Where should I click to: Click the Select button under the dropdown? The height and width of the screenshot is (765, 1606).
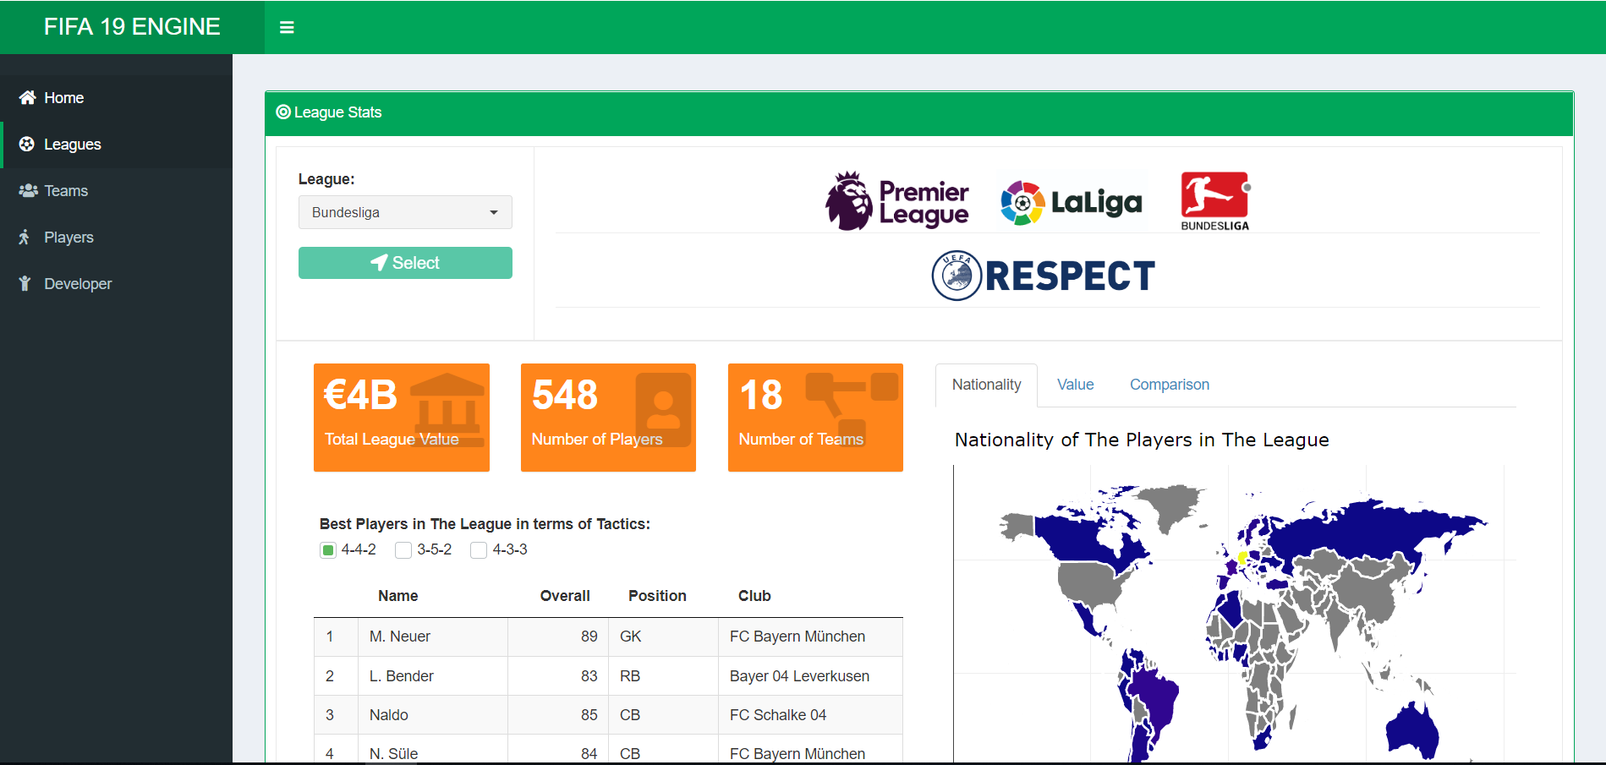coord(405,263)
